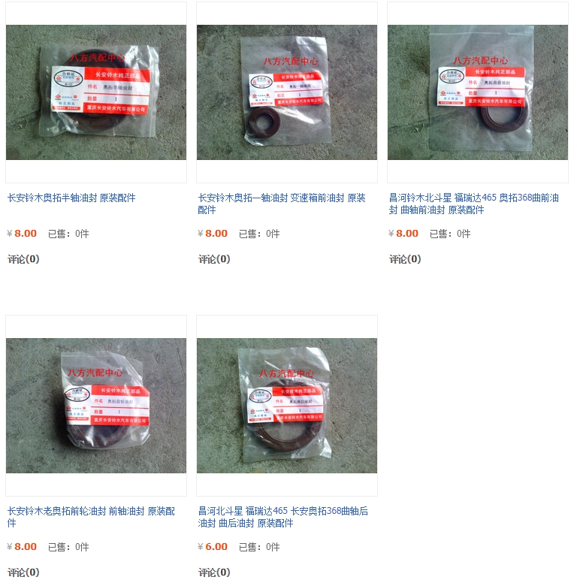Click the 长安铃木奥拓半轴油封 原装配件 title link
Screen dimensions: 577x586
(71, 198)
